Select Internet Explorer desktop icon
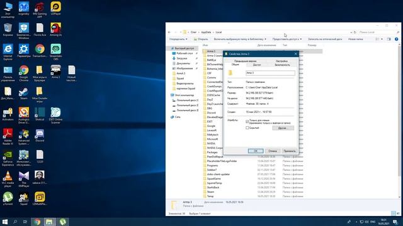Viewport: 403px width, 226px height. 8,52
